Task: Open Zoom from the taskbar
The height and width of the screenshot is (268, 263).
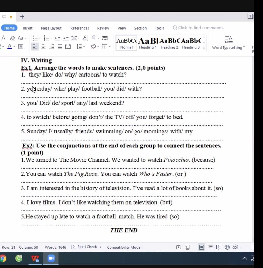Action: pos(51,258)
